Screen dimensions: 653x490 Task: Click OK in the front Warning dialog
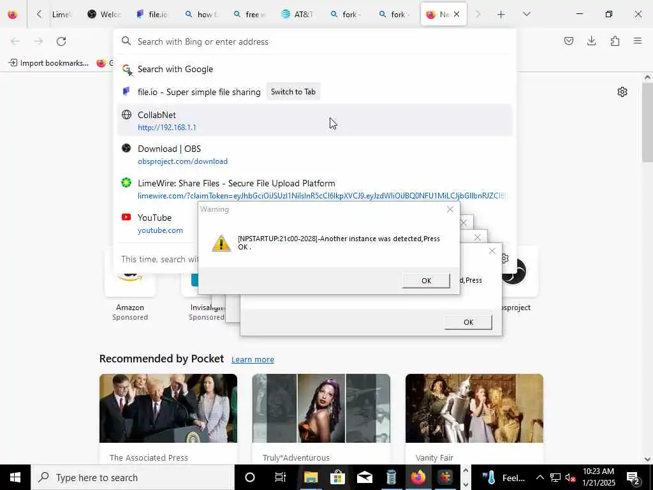coord(426,281)
